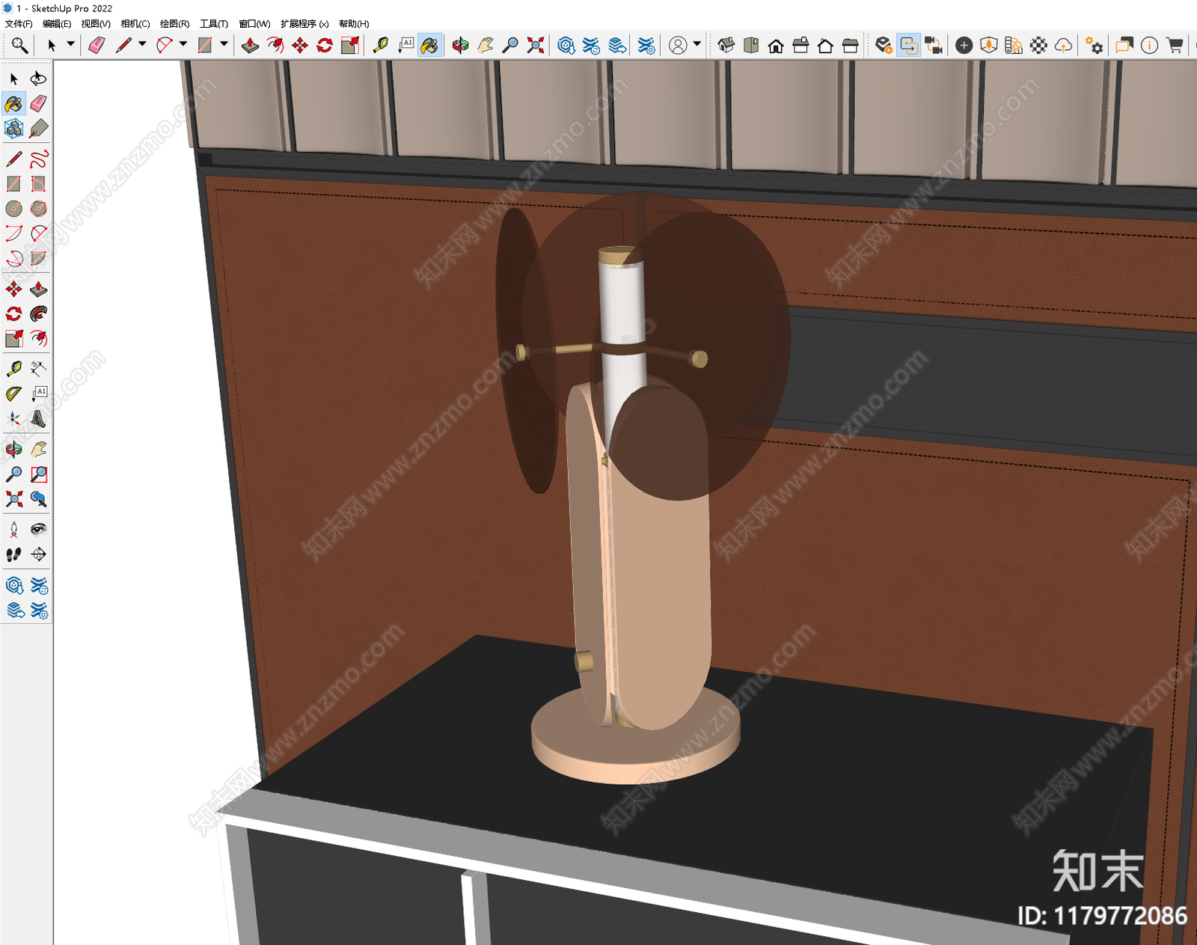Screen dimensions: 1197x945
Task: Select the Scale tool in top toolbar
Action: point(349,46)
